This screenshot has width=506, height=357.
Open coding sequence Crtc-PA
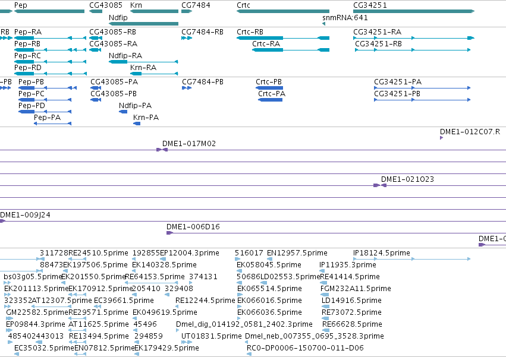pyautogui.click(x=272, y=94)
